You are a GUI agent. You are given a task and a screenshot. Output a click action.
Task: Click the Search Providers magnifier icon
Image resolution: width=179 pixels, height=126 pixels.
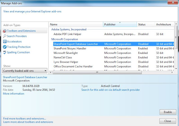click(x=5, y=36)
